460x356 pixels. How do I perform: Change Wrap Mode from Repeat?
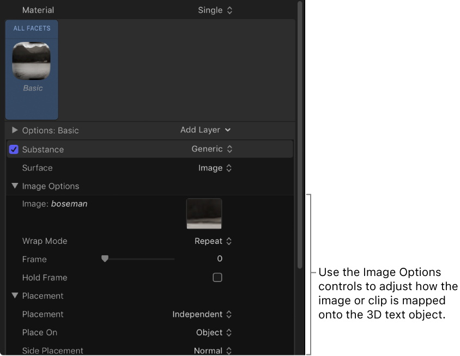coord(213,241)
